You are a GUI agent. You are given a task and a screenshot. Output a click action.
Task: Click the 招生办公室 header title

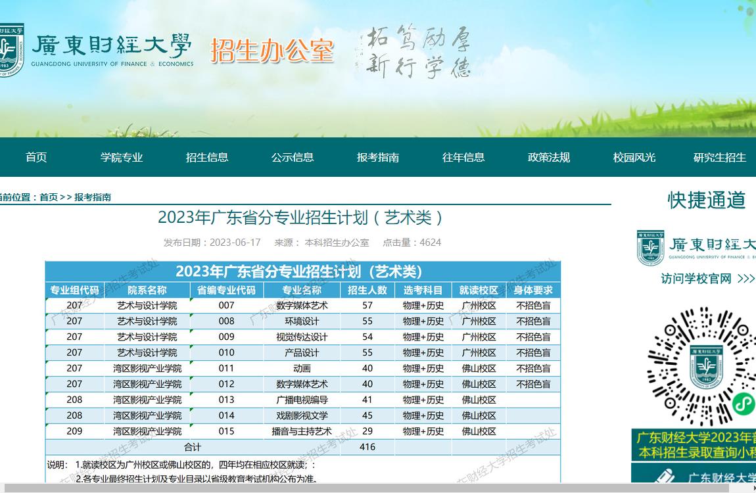[x=272, y=50]
